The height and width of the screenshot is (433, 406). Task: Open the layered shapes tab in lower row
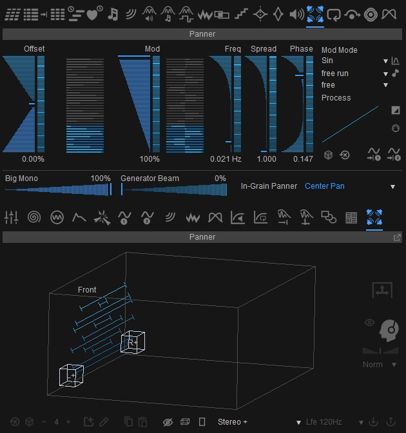(329, 217)
